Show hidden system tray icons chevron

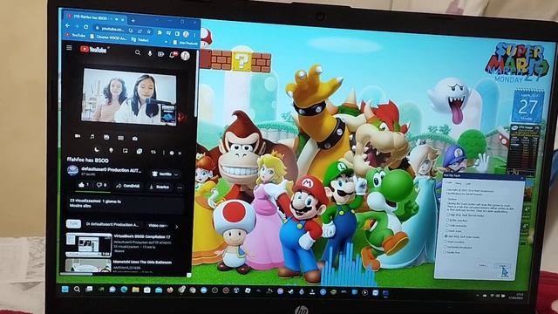coord(478,296)
